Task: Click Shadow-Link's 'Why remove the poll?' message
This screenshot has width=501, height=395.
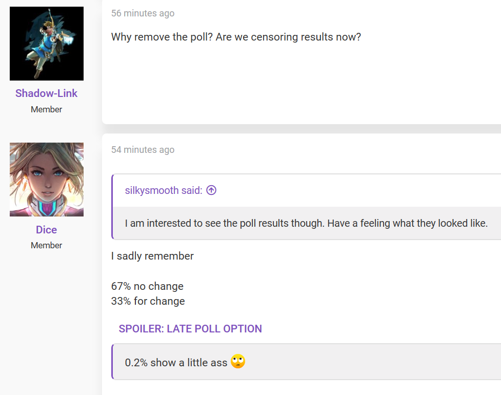Action: pos(236,37)
